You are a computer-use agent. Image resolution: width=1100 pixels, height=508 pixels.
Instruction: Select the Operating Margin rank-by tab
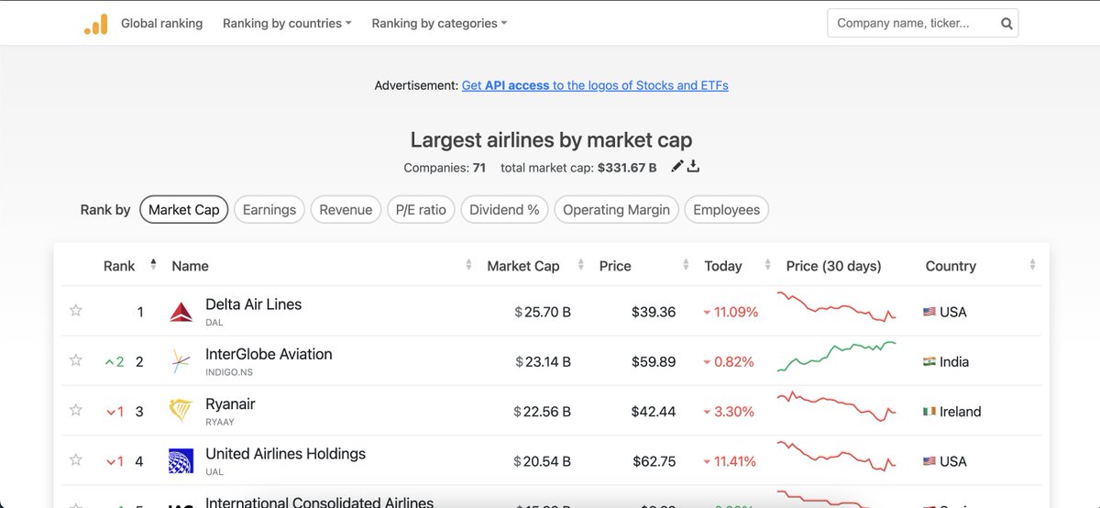616,209
